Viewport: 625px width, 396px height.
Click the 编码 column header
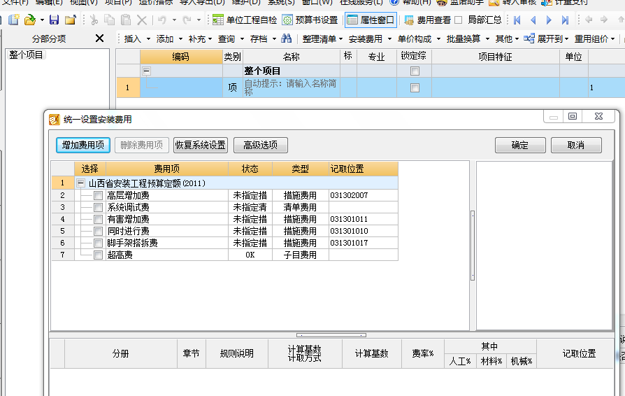tap(181, 57)
